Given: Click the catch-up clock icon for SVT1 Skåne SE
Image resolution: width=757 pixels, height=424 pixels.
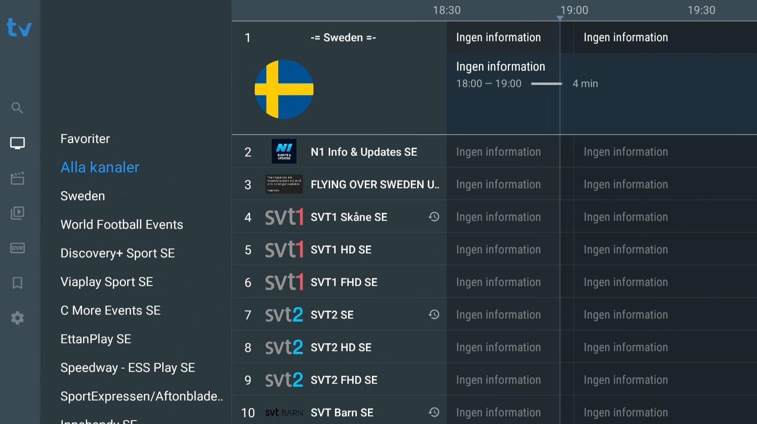Looking at the screenshot, I should pos(434,217).
